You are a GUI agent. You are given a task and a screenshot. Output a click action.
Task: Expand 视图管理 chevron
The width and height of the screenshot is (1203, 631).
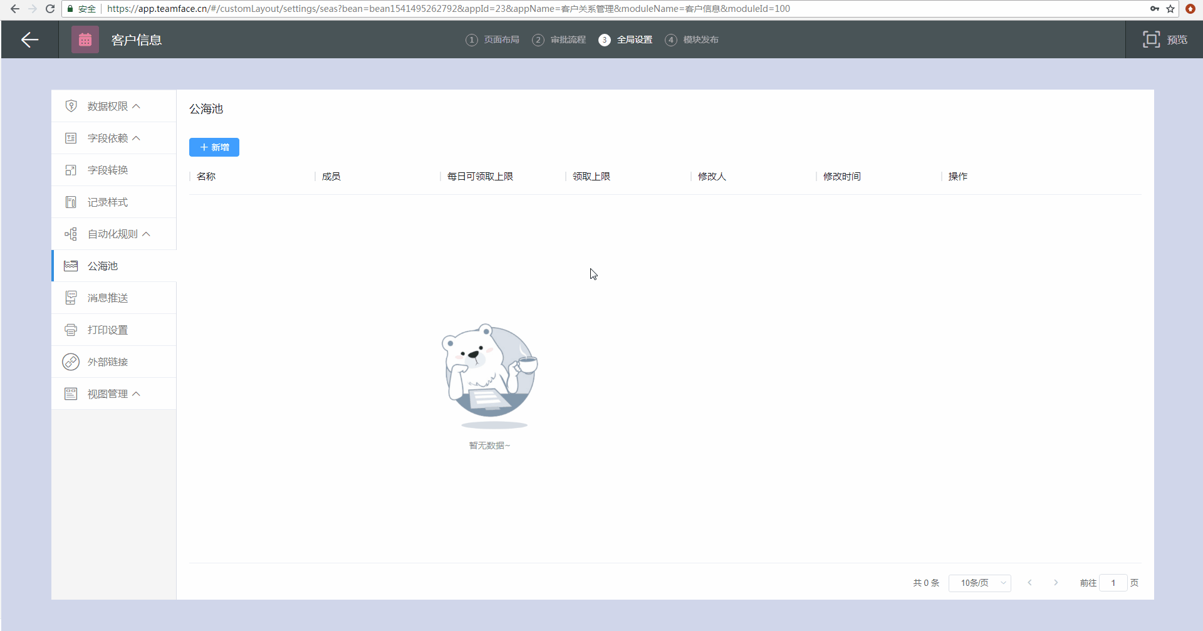coord(137,394)
